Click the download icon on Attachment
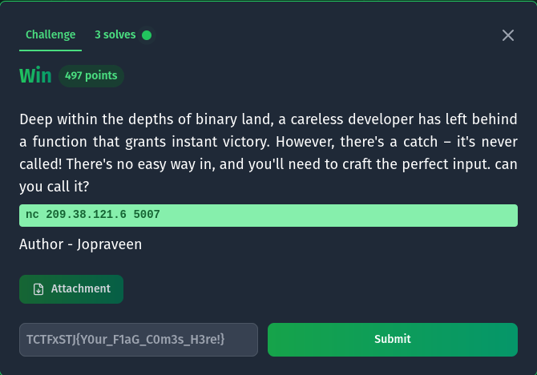Screen dimensions: 537x375 click(38, 289)
